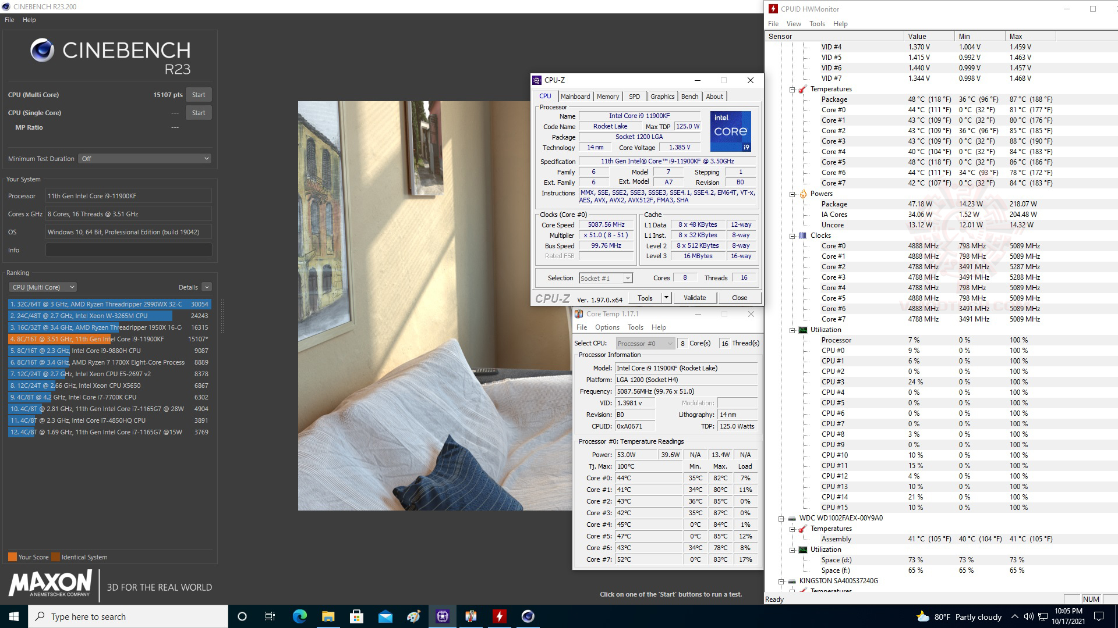Click the Task View taskbar icon

[270, 616]
